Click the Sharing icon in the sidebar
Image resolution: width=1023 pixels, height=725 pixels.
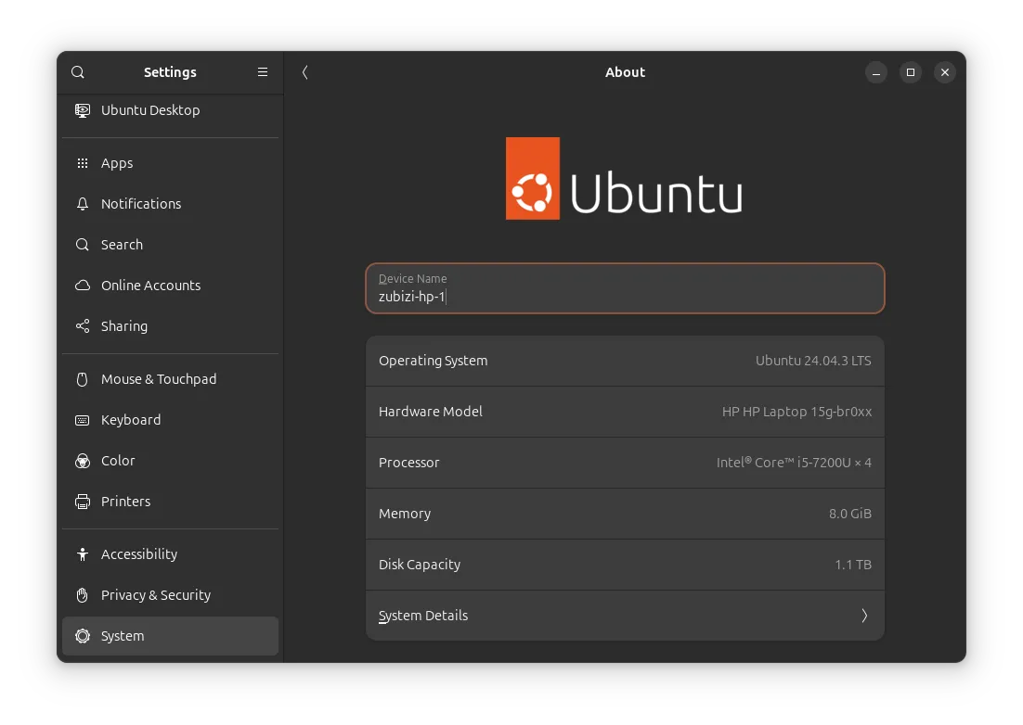coord(83,325)
